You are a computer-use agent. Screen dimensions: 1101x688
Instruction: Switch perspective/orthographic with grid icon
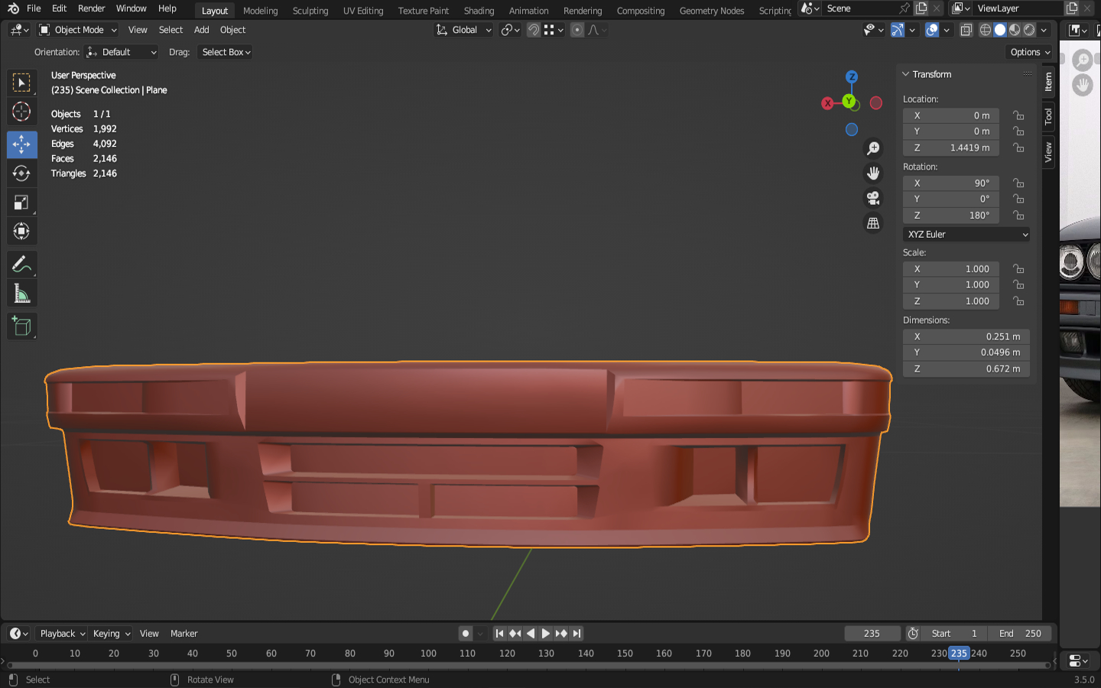[x=873, y=223]
